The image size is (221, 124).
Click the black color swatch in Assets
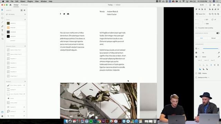[8, 36]
